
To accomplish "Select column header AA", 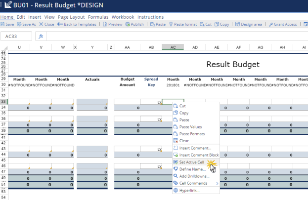I will click(x=127, y=47).
